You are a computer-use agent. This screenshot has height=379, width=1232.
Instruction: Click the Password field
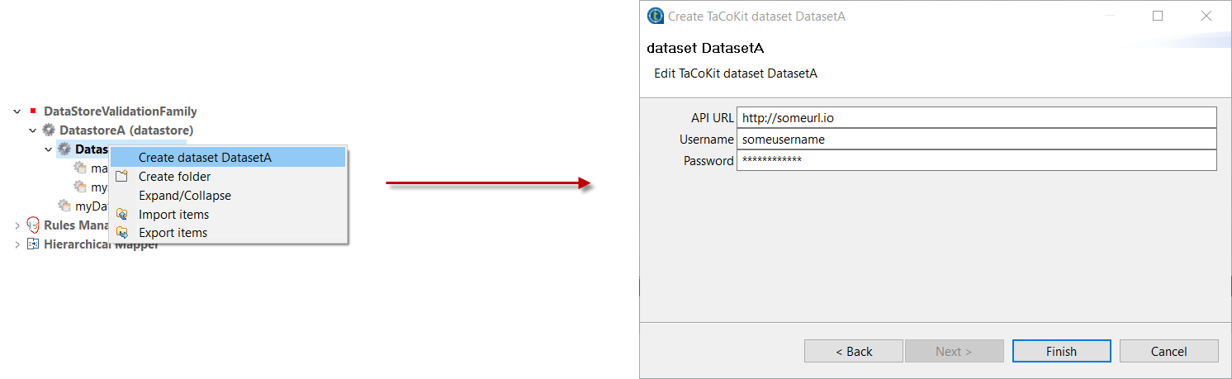click(976, 160)
